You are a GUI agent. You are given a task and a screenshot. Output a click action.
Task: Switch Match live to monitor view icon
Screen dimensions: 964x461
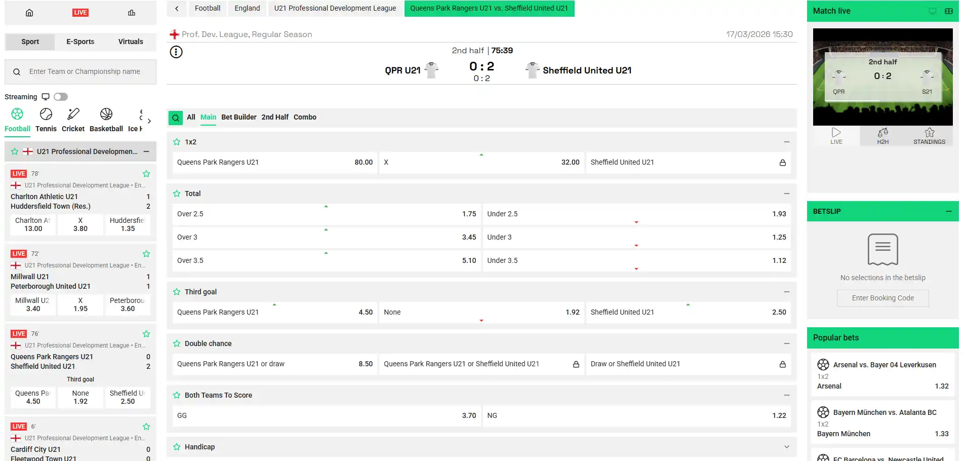pyautogui.click(x=933, y=11)
